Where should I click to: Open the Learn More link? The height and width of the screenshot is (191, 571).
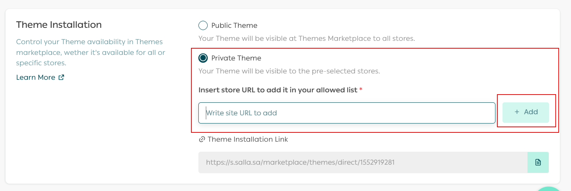(36, 78)
